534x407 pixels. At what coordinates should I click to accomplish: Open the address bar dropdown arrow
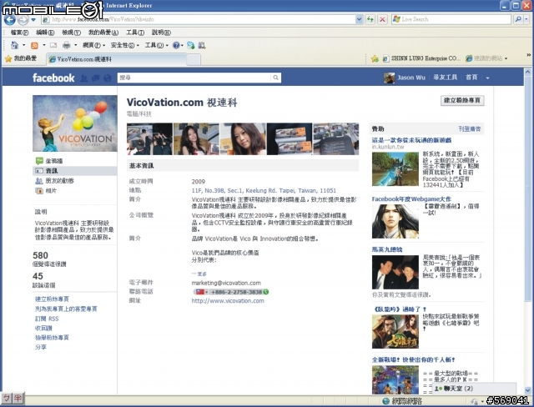359,19
